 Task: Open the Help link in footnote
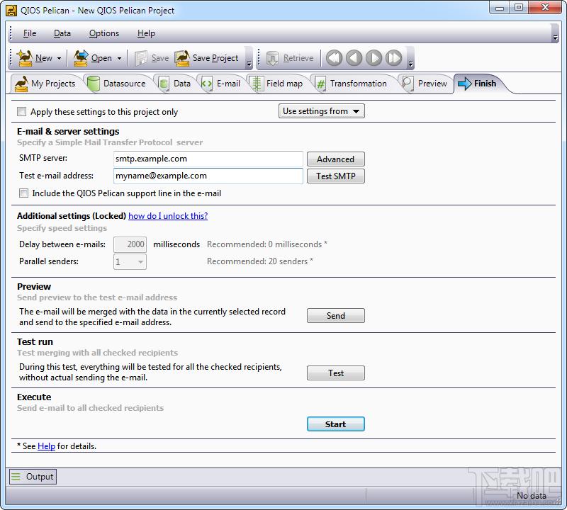46,446
